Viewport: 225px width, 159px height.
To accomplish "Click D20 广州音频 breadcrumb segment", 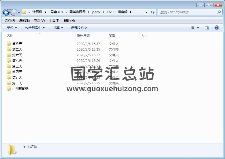I will 117,12.
